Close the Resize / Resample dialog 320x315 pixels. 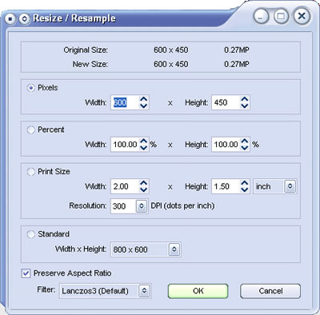[x=302, y=17]
